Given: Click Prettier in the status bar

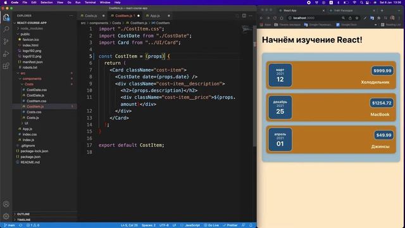Looking at the screenshot, I should (x=230, y=225).
